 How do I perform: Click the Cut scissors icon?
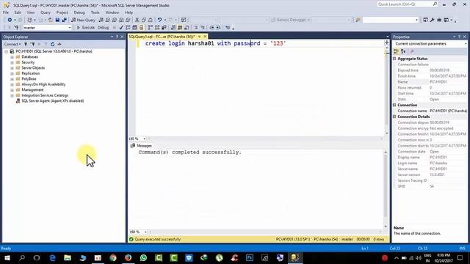pyautogui.click(x=137, y=20)
